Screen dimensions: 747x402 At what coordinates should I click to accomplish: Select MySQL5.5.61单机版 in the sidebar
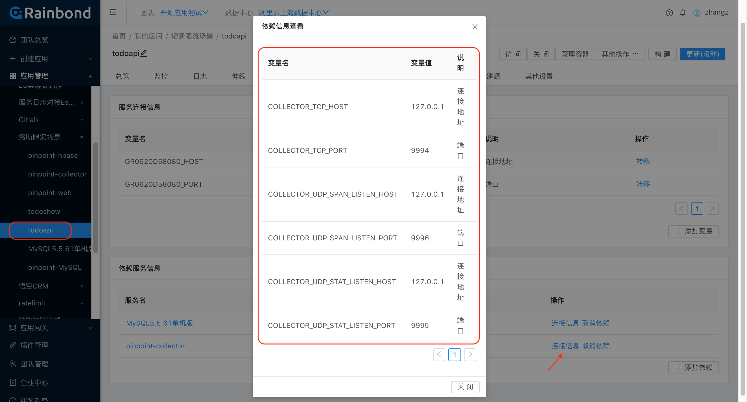click(x=59, y=249)
